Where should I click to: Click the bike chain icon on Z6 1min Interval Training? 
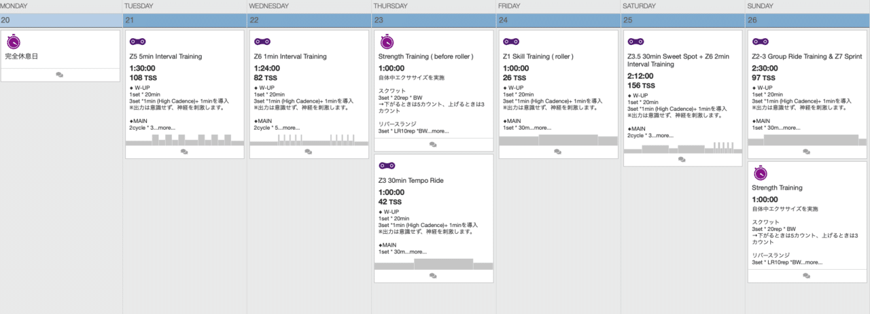262,41
